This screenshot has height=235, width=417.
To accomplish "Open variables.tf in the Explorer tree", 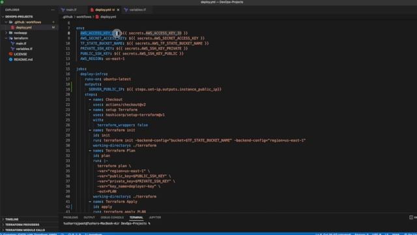I will [24, 49].
